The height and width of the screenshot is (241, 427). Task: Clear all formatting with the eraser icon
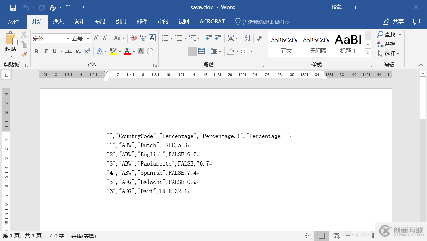(134, 38)
